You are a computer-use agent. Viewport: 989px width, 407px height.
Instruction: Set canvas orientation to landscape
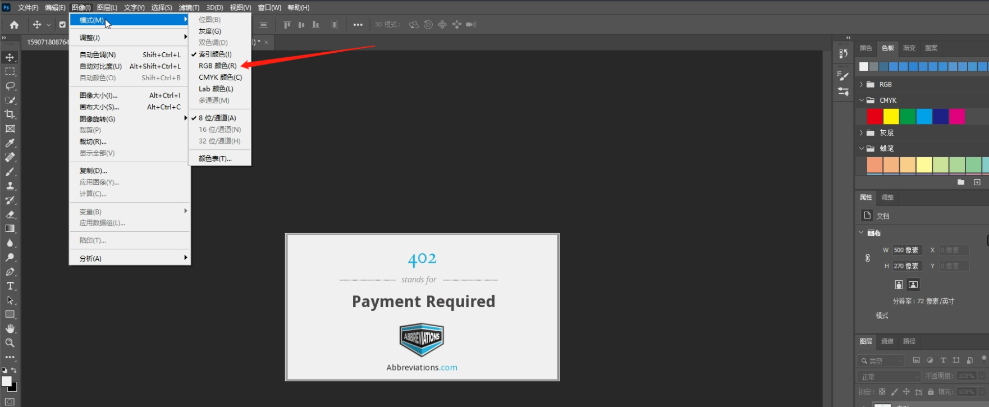point(913,285)
